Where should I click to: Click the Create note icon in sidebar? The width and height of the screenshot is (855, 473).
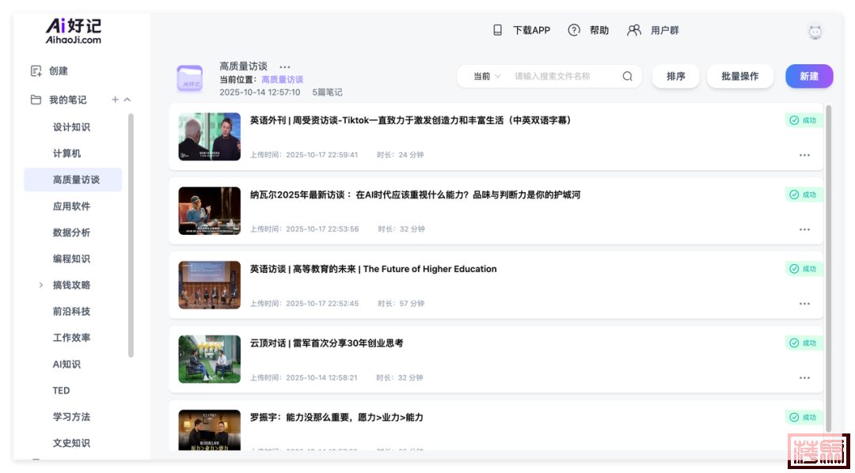click(36, 71)
